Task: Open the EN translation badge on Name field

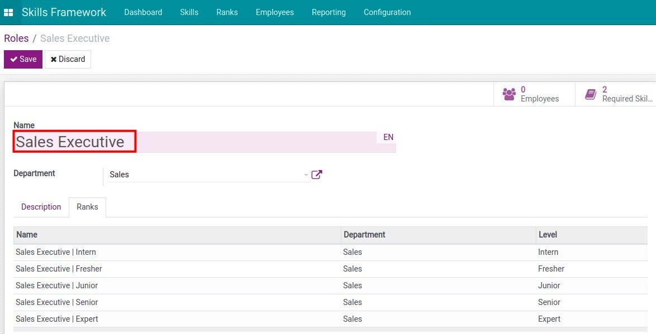Action: (x=388, y=137)
